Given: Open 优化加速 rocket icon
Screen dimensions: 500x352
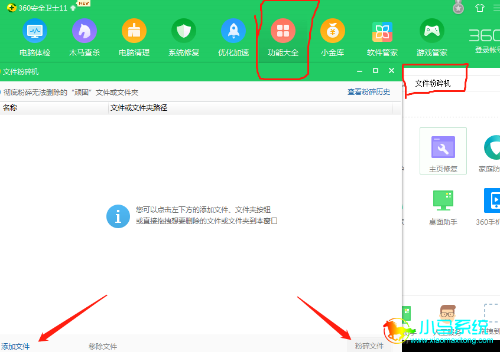Looking at the screenshot, I should tap(233, 31).
